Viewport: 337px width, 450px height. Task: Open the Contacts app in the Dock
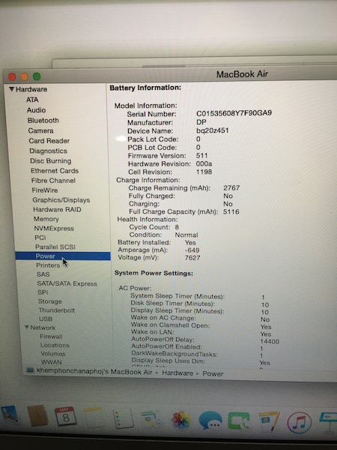click(x=37, y=415)
